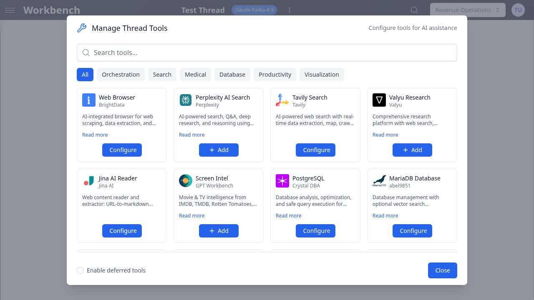Image resolution: width=534 pixels, height=300 pixels.
Task: Add the Perplexity AI Search tool
Action: tap(219, 150)
